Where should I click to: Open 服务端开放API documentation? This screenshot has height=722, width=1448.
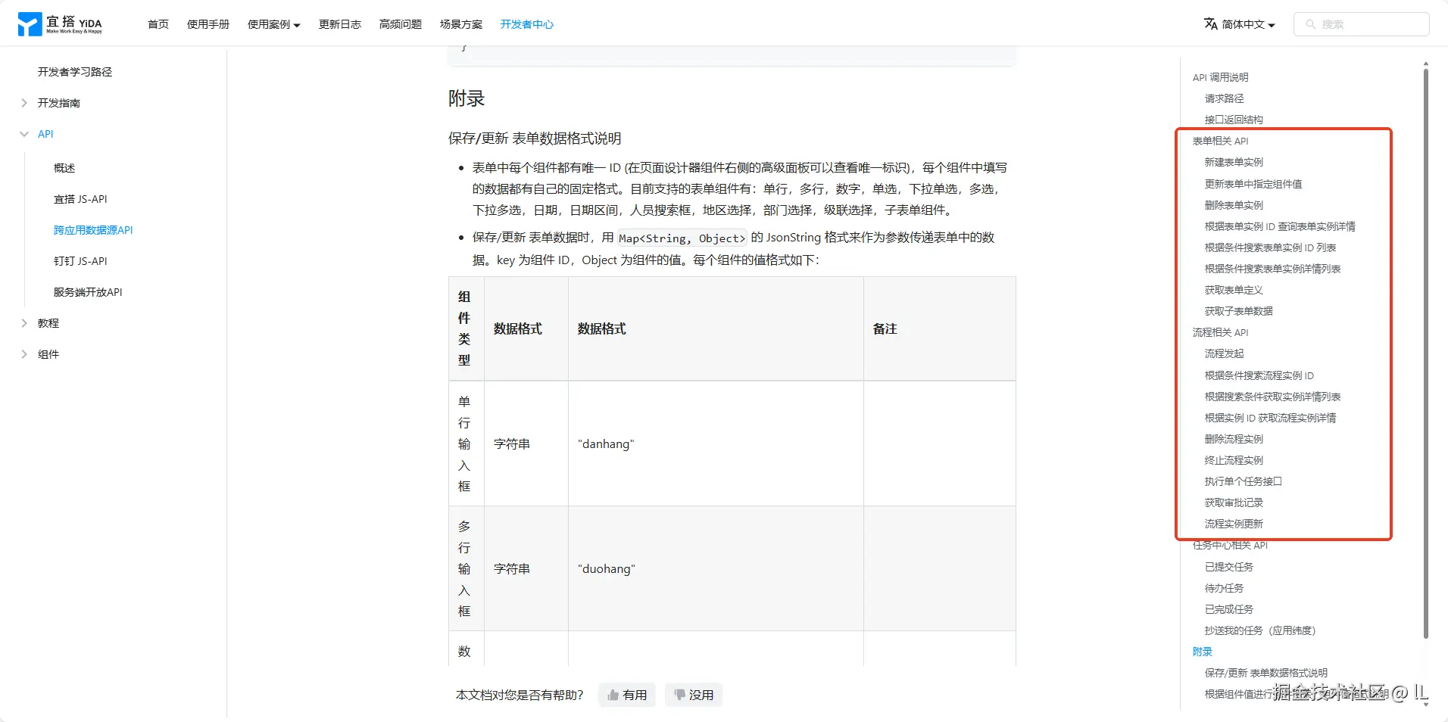(x=89, y=291)
